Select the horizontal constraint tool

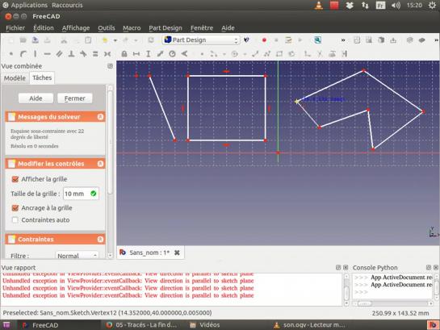47,54
